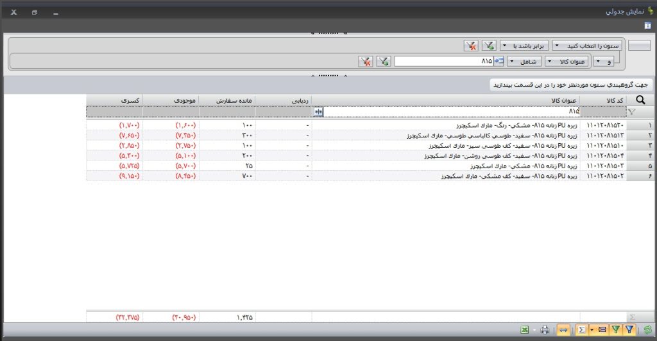
Task: Select row number ۱ header
Action: pyautogui.click(x=640, y=125)
